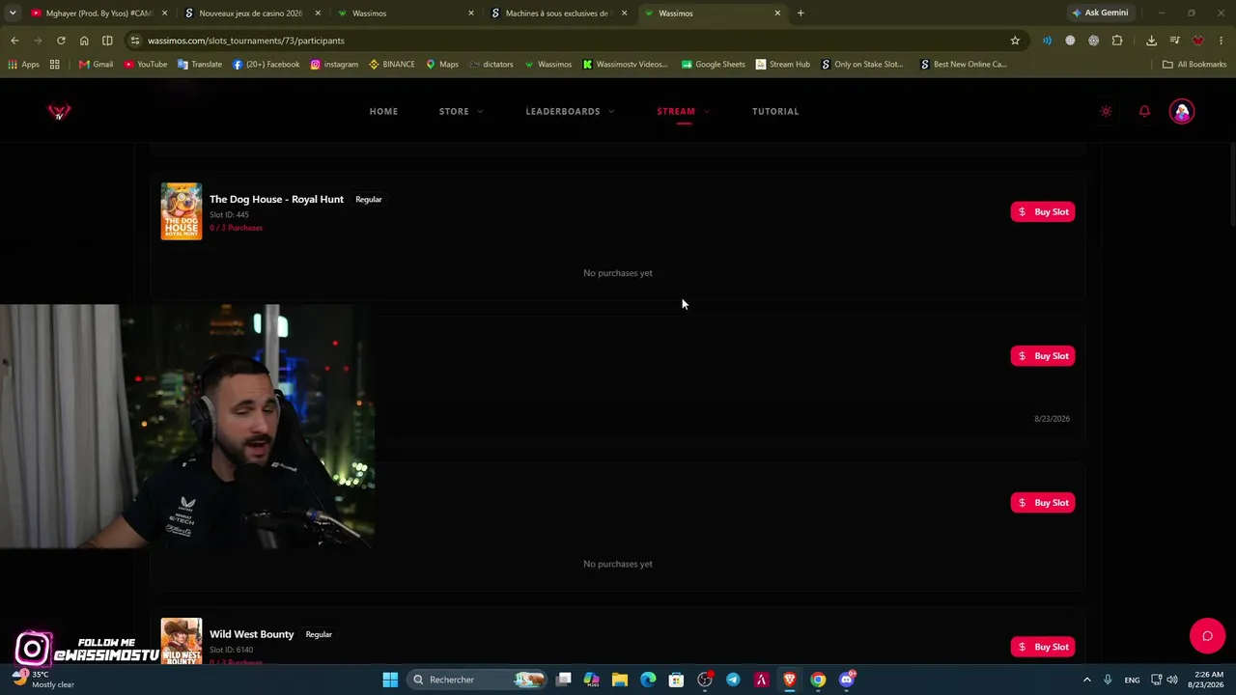Open Brave browser from the taskbar

(790, 680)
